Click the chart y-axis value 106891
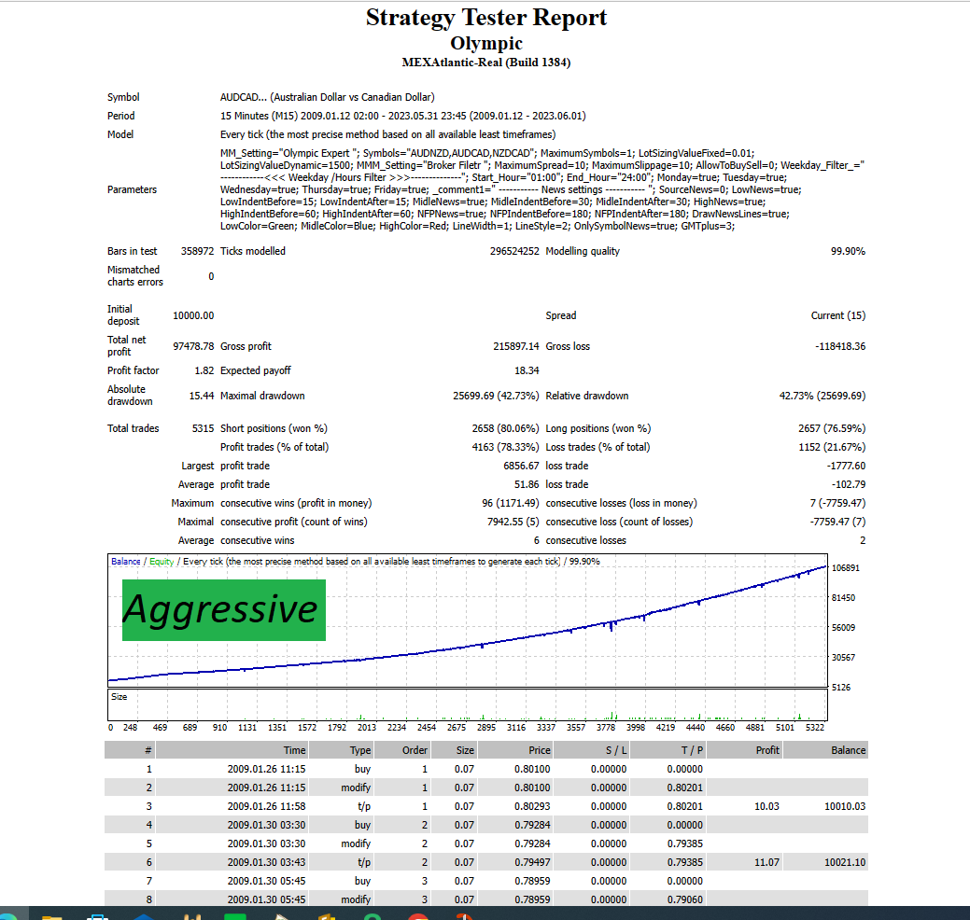This screenshot has width=970, height=920. click(845, 567)
